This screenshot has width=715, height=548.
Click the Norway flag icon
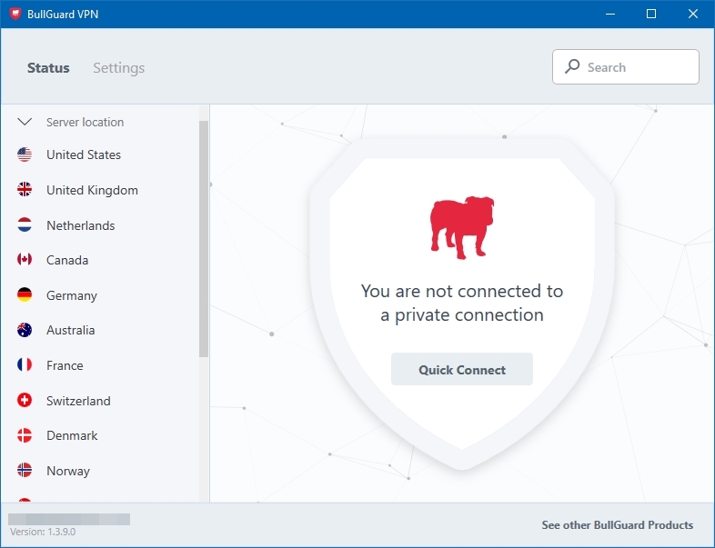(x=25, y=470)
